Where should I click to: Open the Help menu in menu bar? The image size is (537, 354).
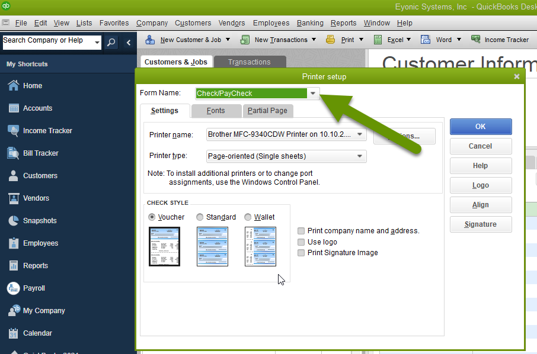[x=404, y=23]
